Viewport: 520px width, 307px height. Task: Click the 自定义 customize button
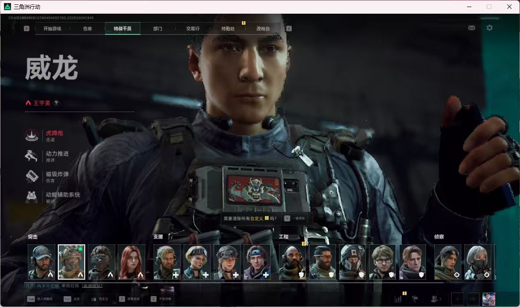(100, 299)
